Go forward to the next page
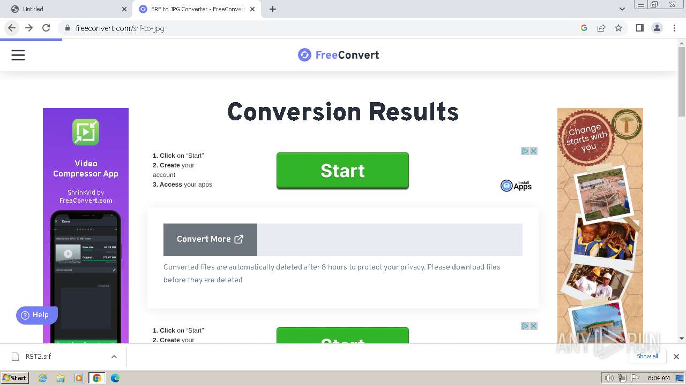Image resolution: width=686 pixels, height=385 pixels. coord(29,28)
